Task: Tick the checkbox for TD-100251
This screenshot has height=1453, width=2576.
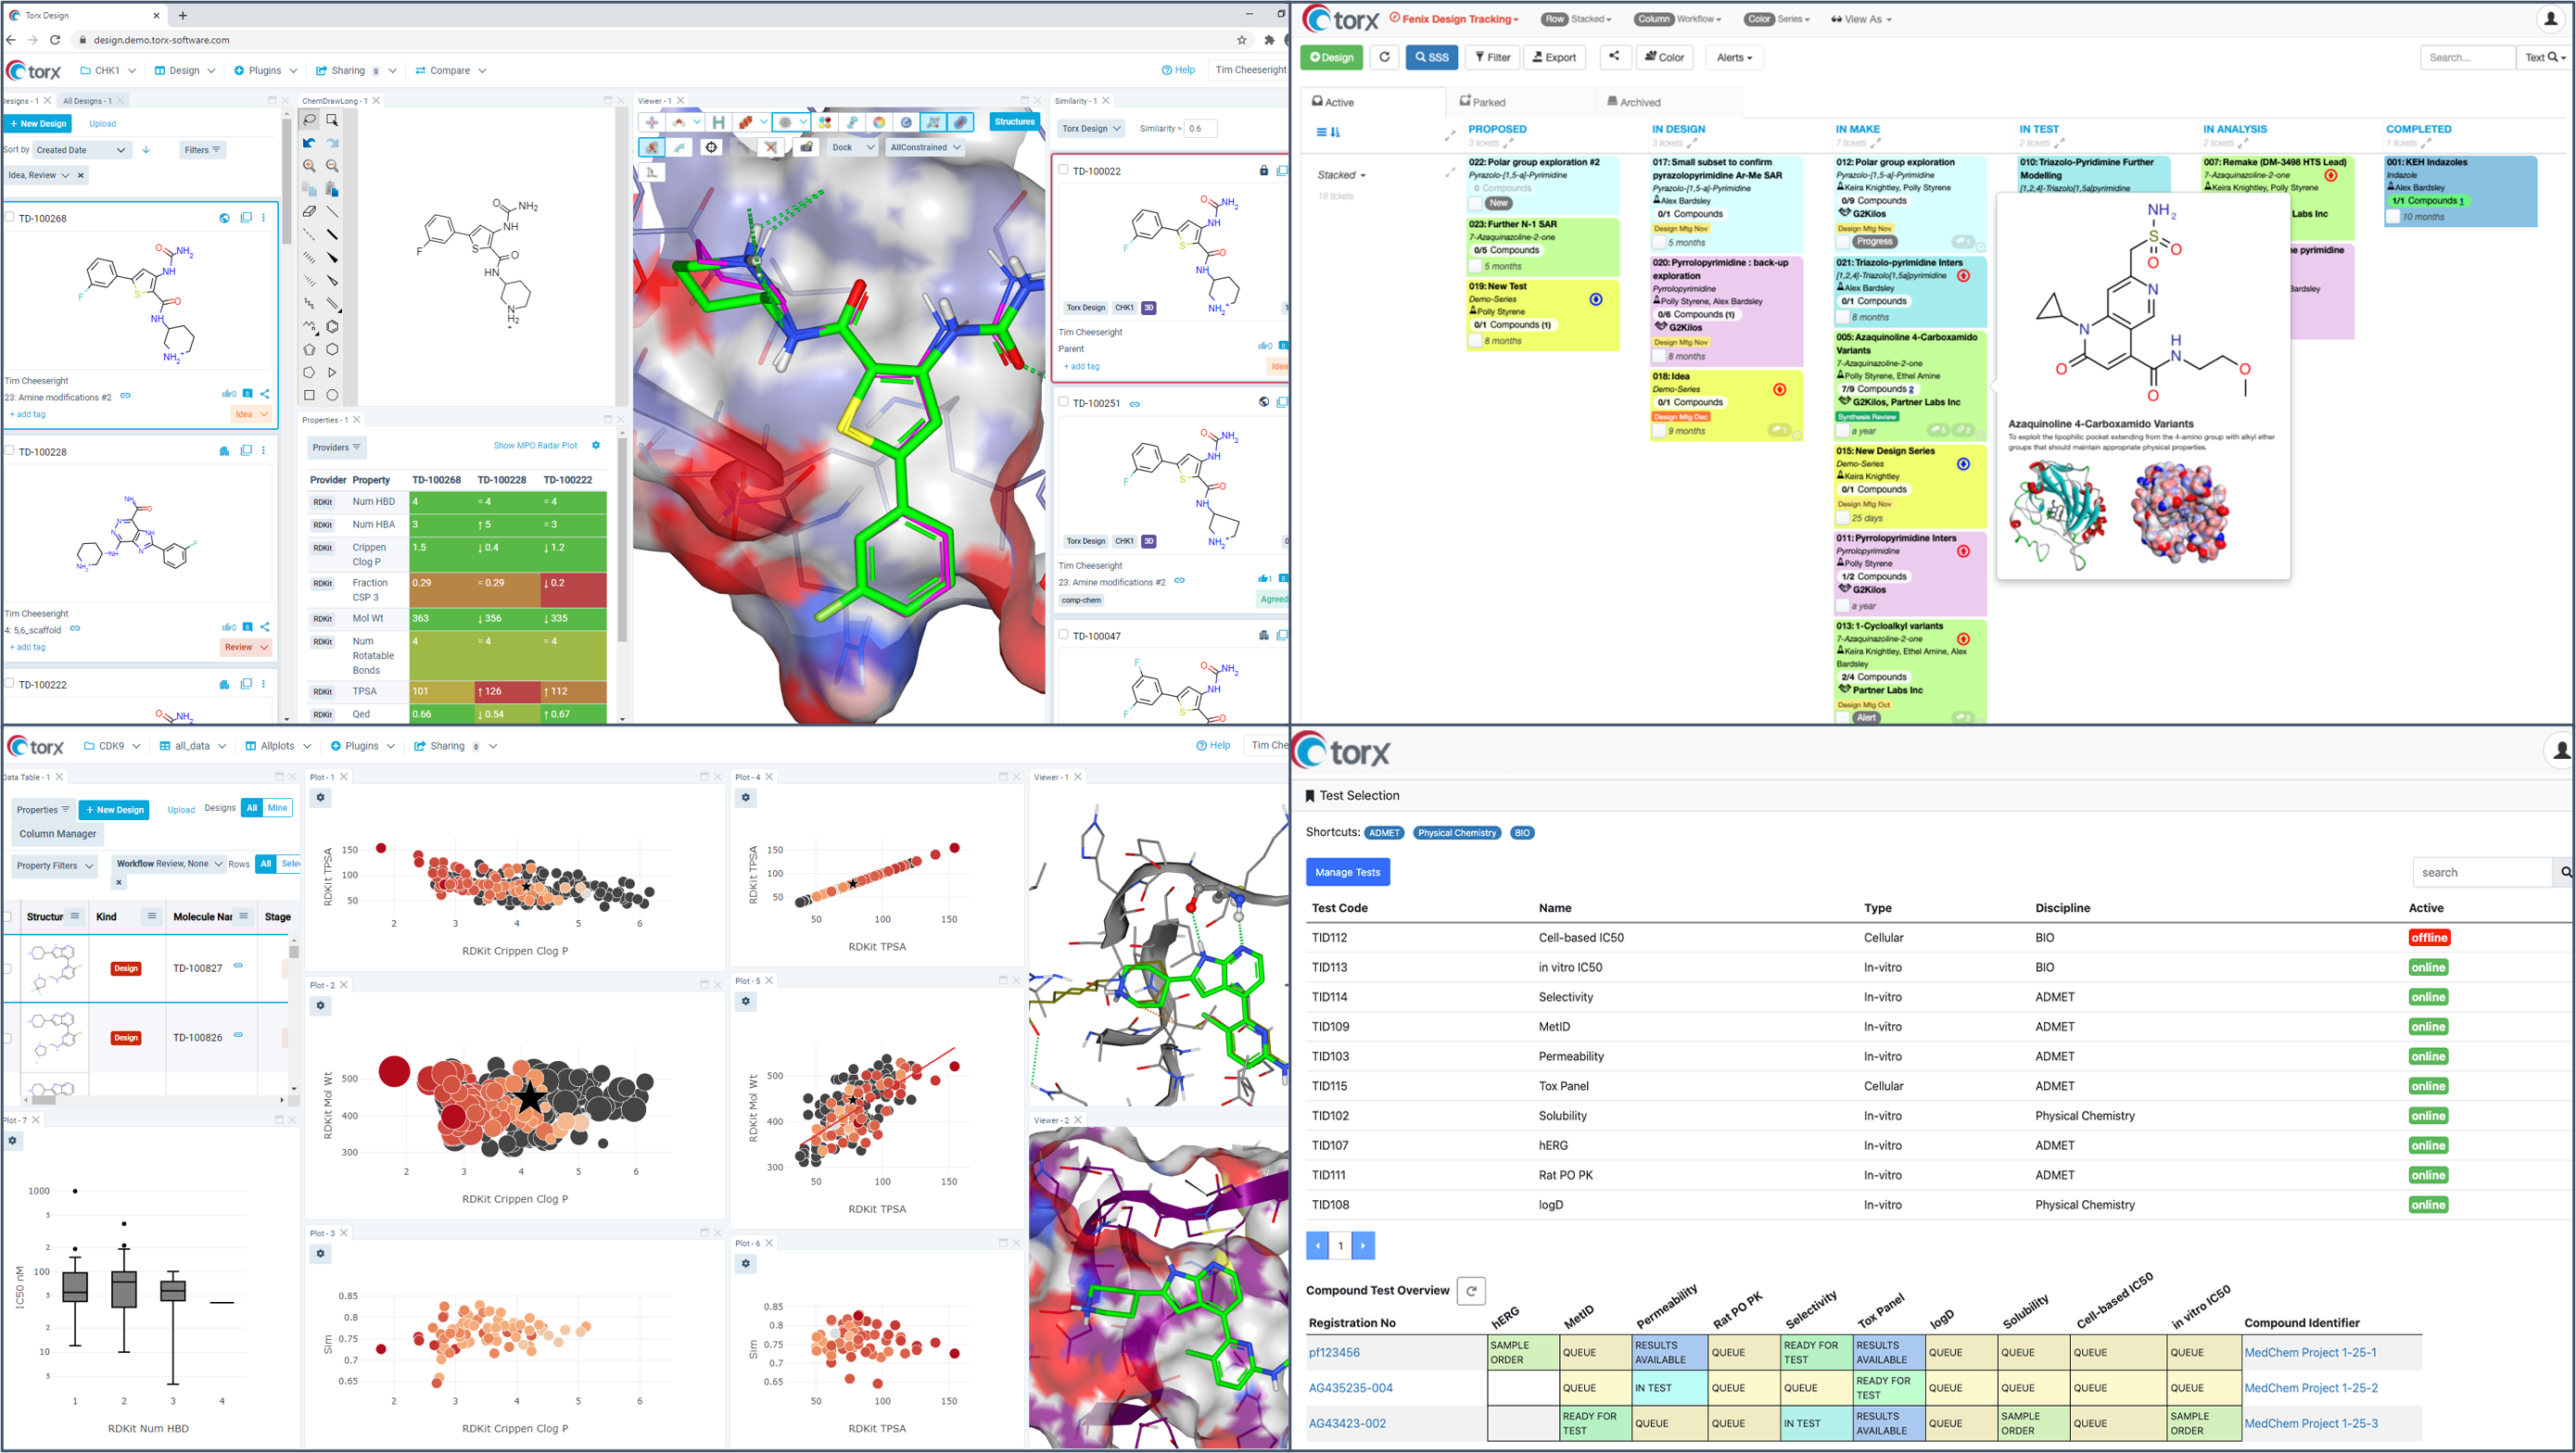Action: pos(1064,402)
